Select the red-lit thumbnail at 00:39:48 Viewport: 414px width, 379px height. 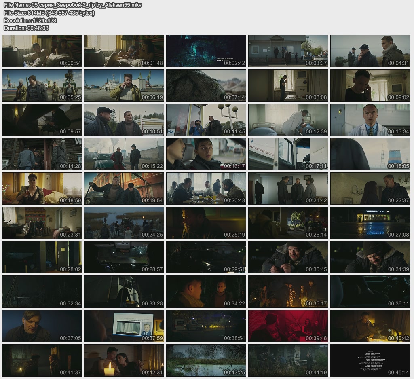click(288, 326)
